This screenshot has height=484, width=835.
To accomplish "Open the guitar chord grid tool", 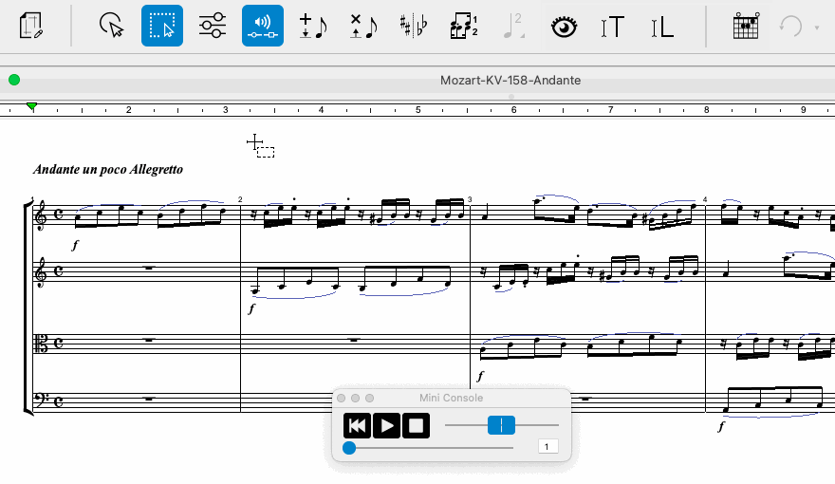I will pyautogui.click(x=746, y=26).
